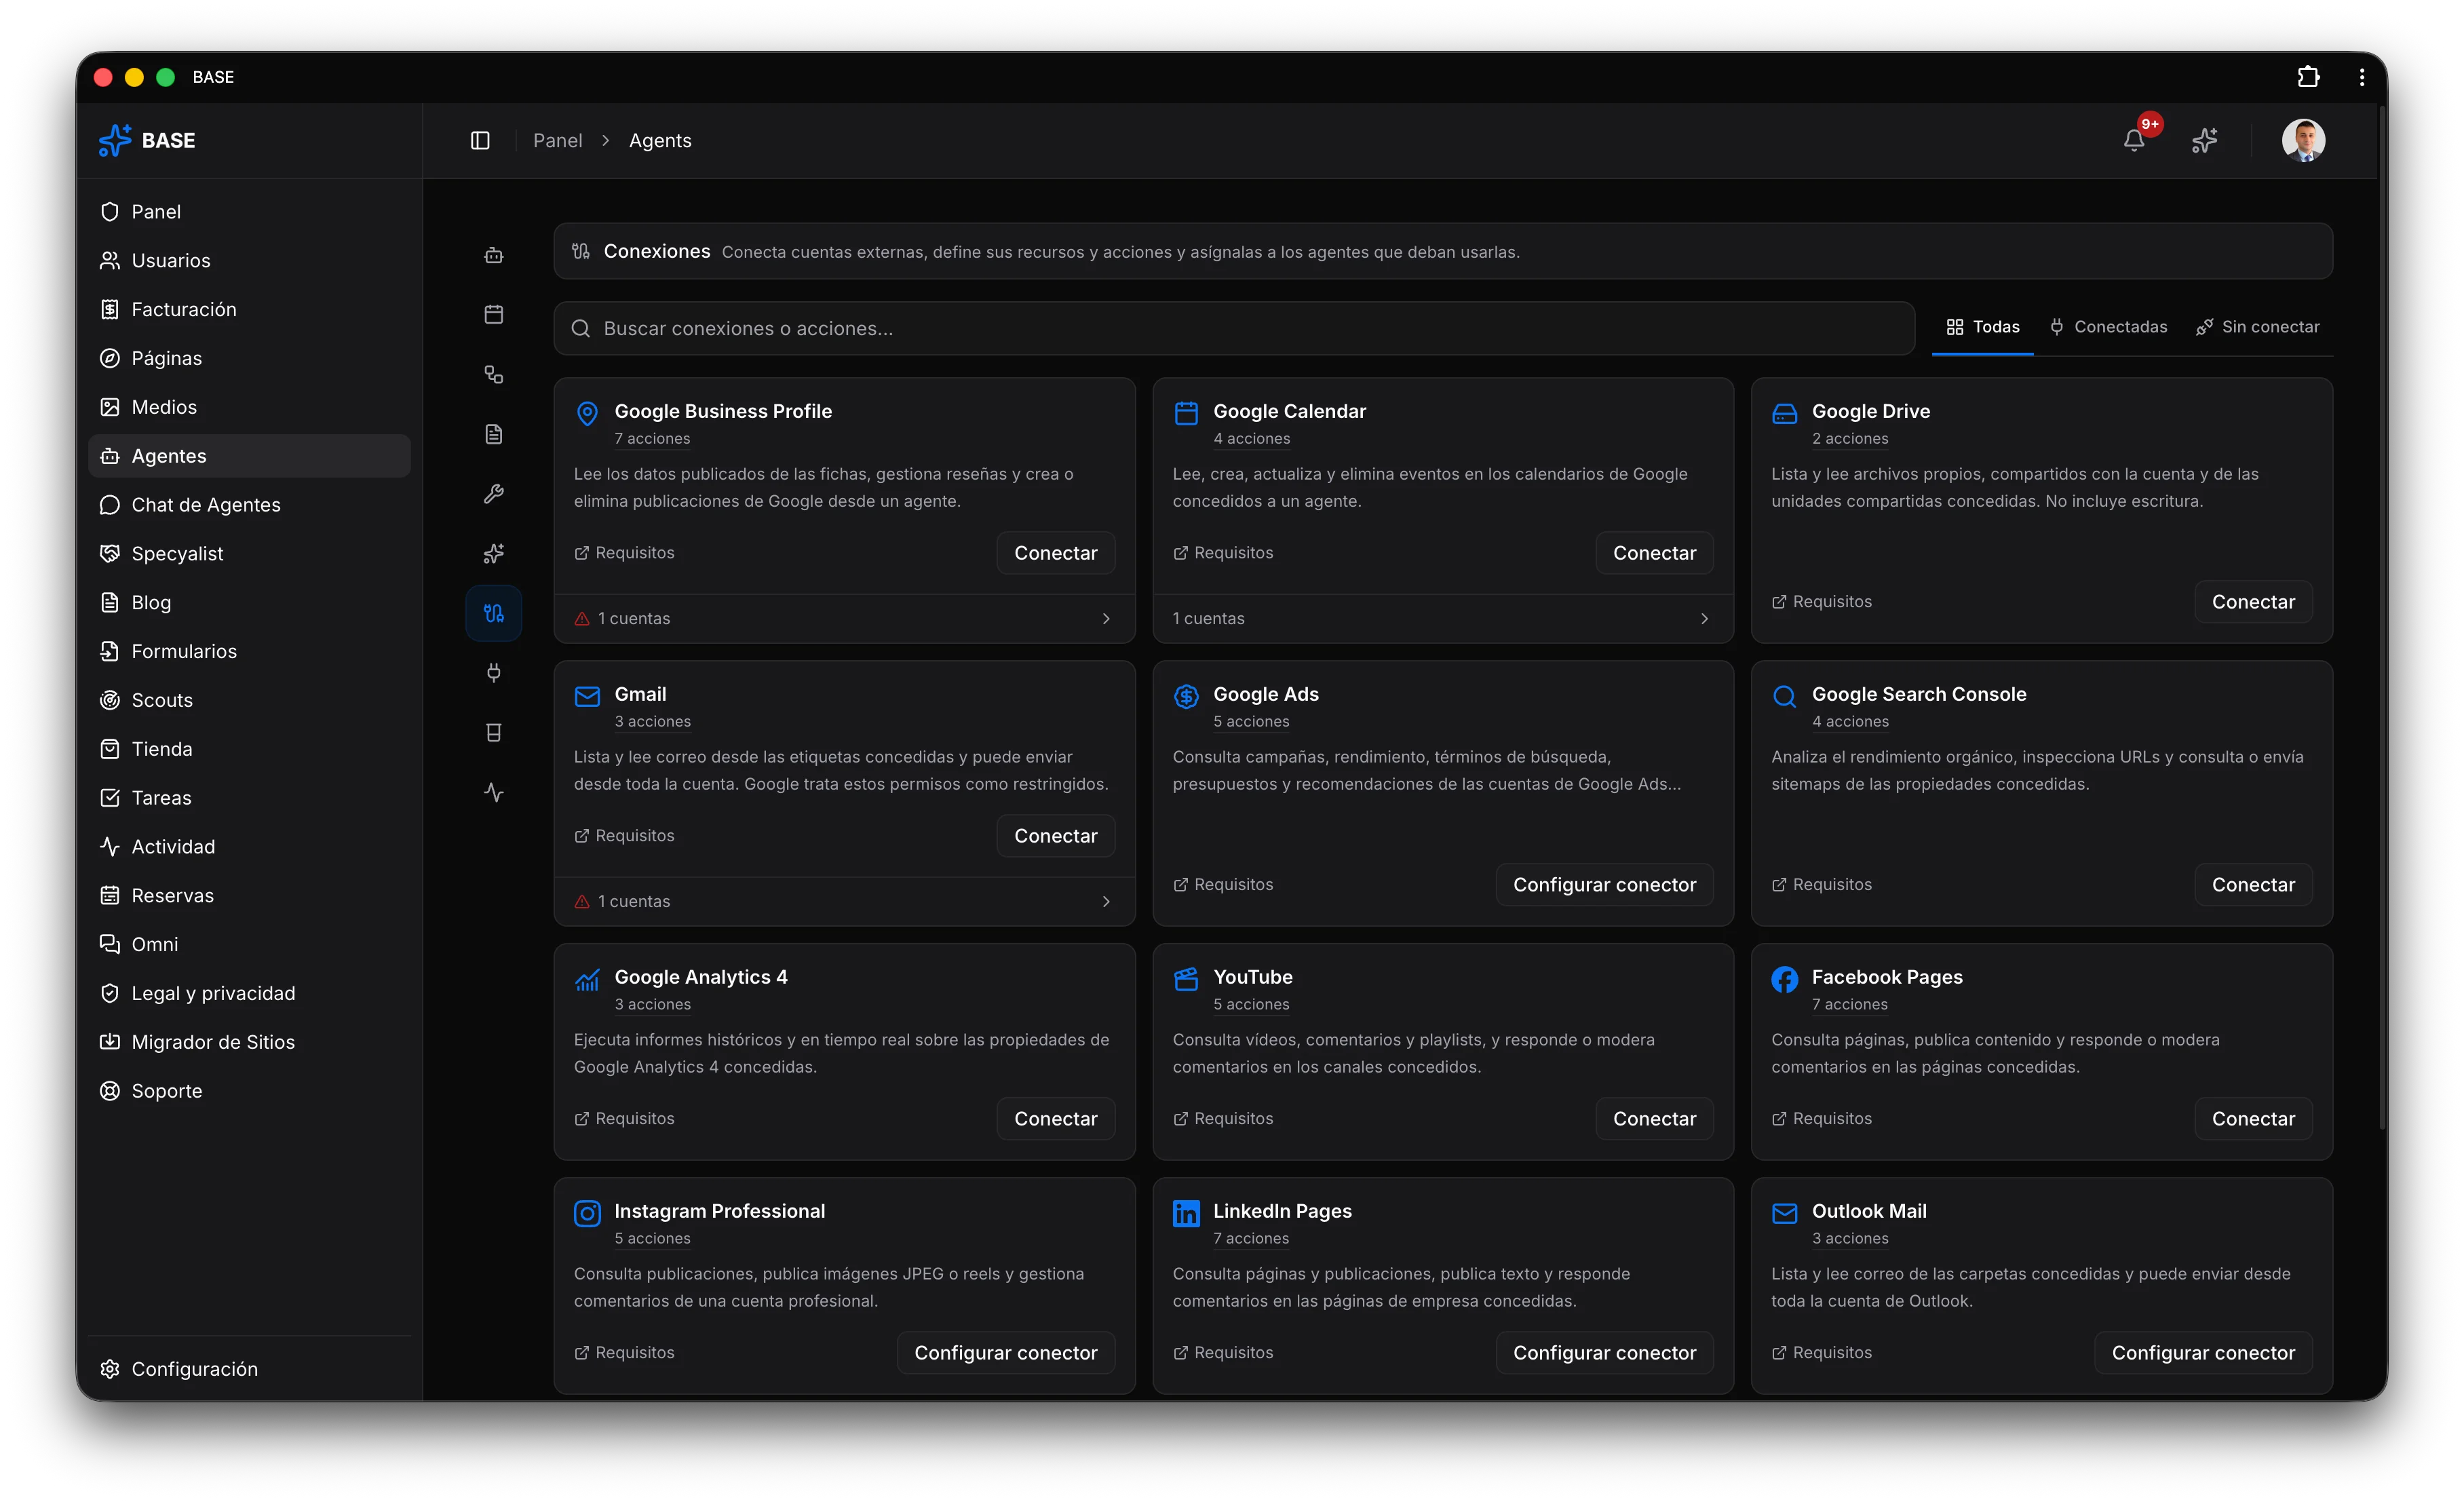Click the Google Calendar card icon
Screen dimensions: 2464x1502
[x=1186, y=413]
